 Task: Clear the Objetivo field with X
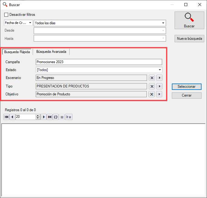point(152,94)
